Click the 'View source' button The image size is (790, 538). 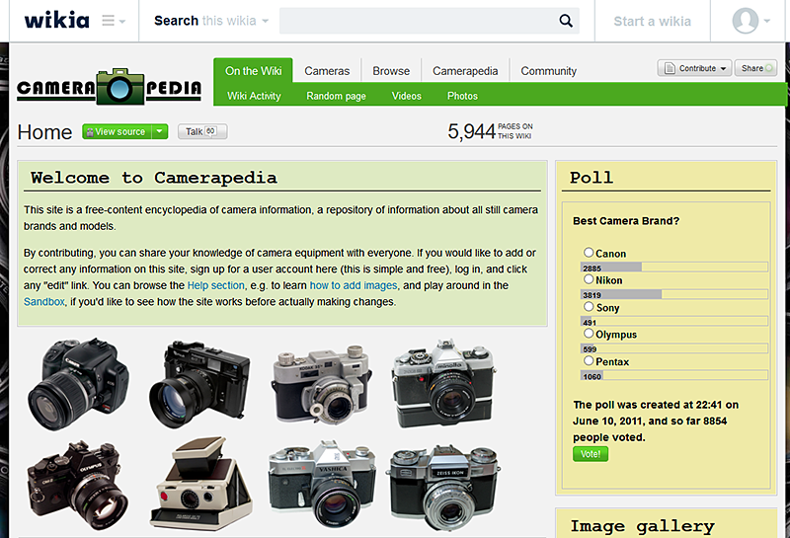117,131
